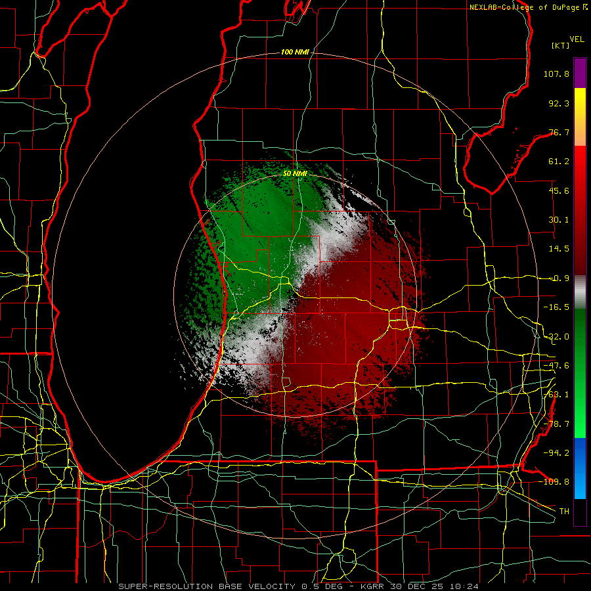This screenshot has height=591, width=591.
Task: Pick the black TH segment of color bar
Action: coord(580,512)
